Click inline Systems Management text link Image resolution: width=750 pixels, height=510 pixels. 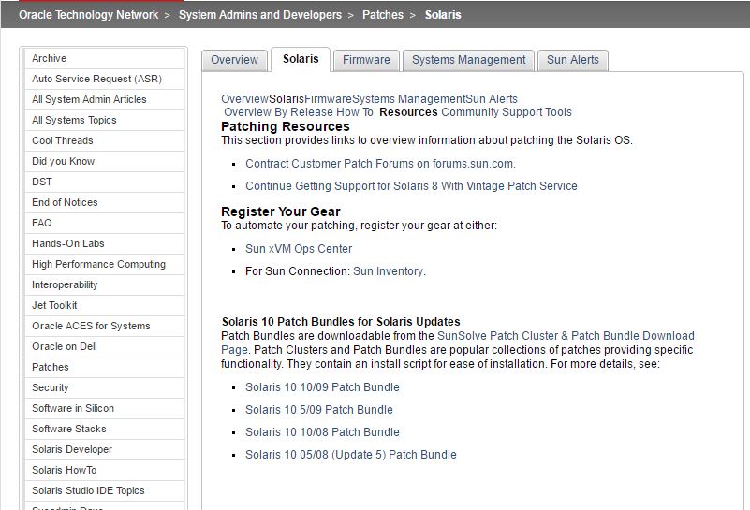(x=408, y=99)
